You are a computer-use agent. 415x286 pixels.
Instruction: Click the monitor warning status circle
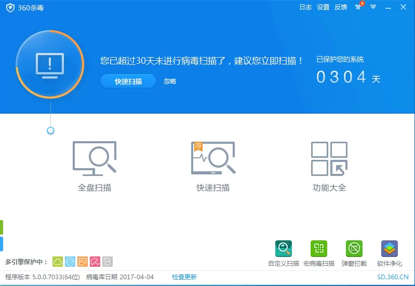(x=50, y=64)
